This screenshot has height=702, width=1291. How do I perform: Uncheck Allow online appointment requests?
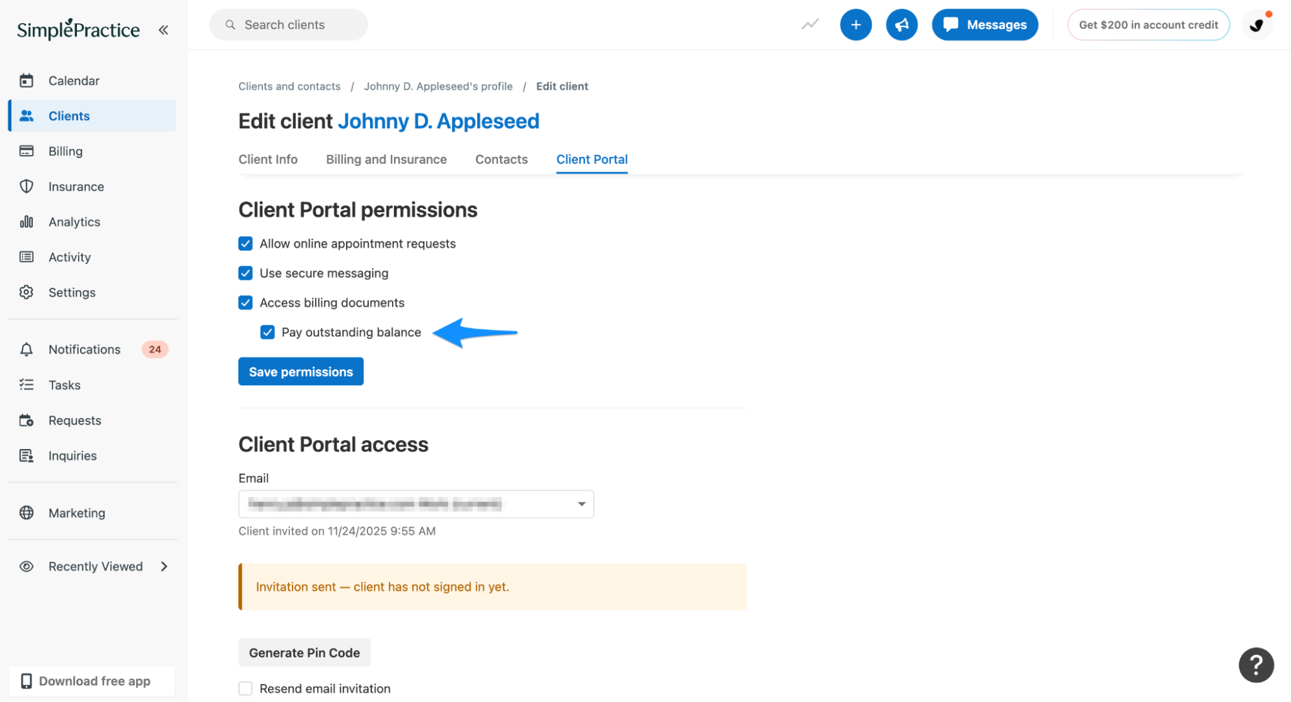click(245, 243)
